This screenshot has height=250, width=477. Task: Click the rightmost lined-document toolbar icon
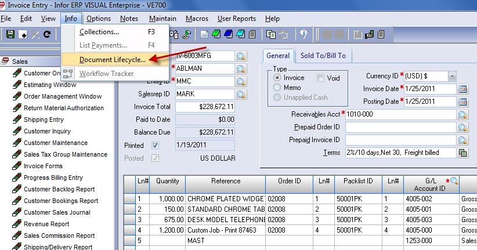coord(381,34)
